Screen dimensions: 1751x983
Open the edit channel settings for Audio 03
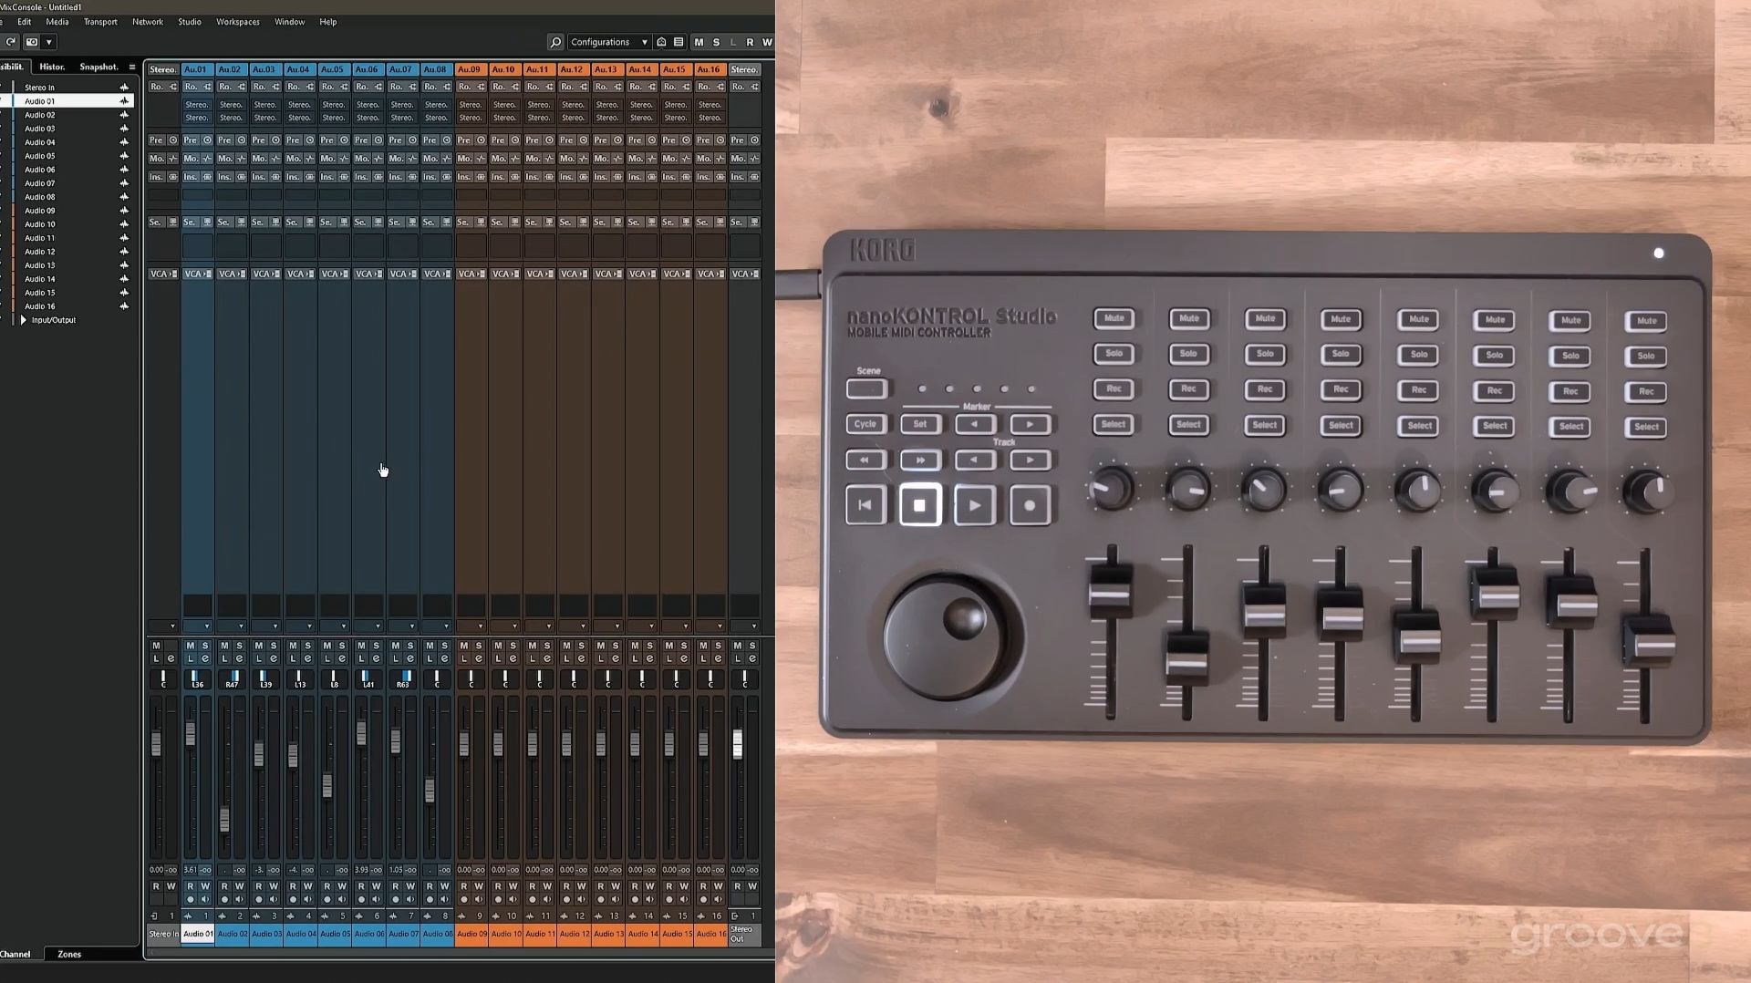click(273, 659)
